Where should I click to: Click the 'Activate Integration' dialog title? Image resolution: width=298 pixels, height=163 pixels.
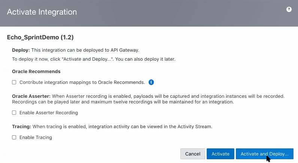42,12
